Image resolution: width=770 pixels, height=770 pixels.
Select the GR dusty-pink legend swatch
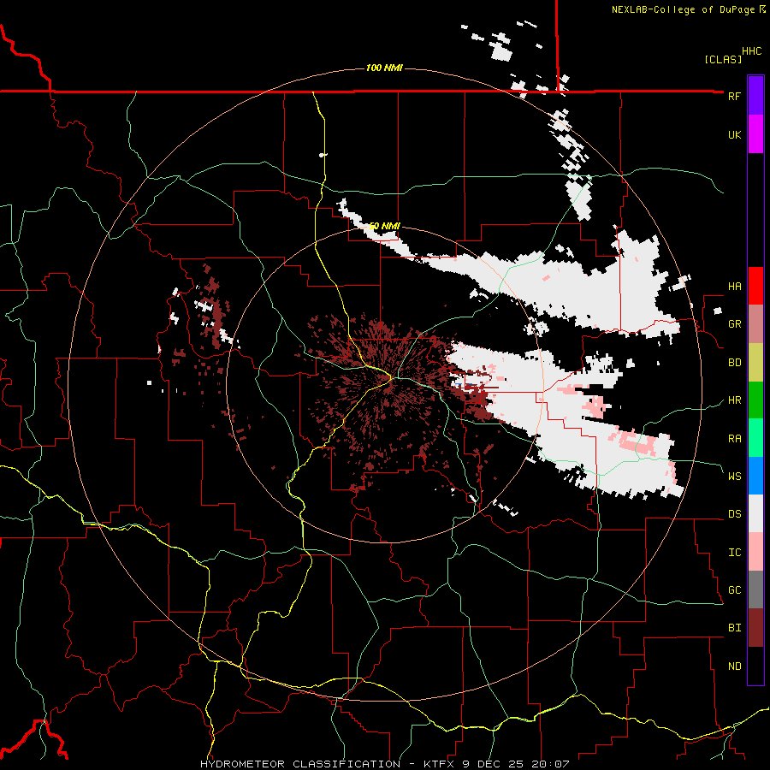[755, 324]
